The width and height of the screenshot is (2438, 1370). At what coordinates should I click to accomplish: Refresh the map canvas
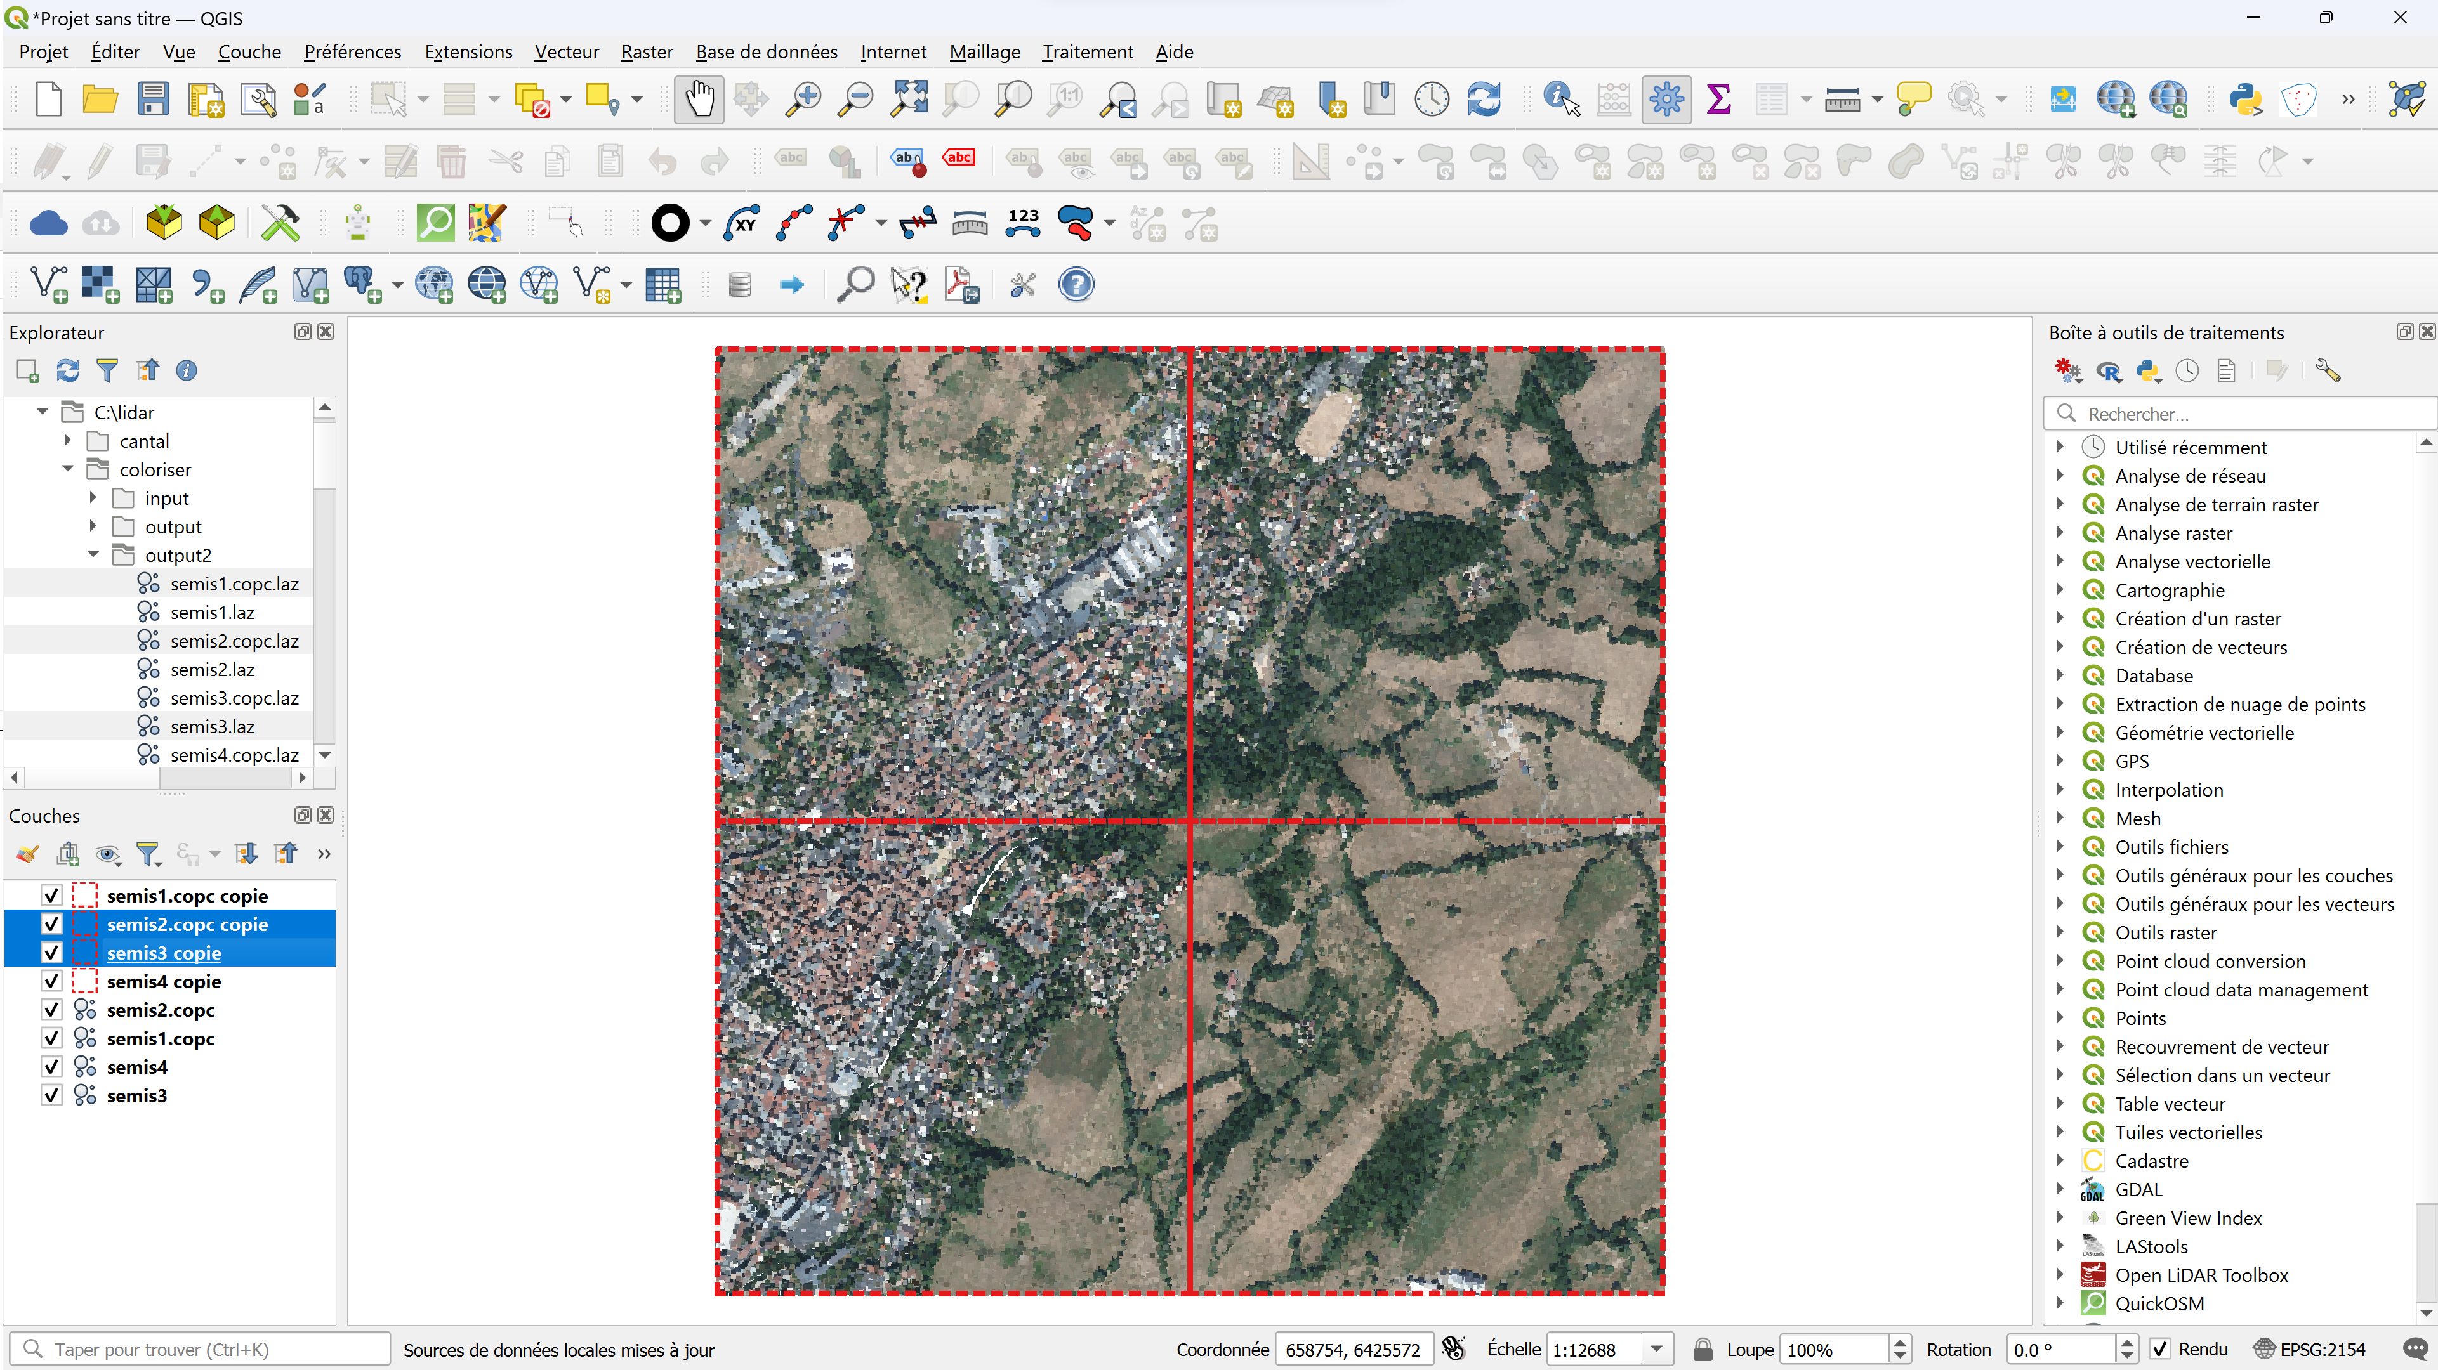point(1484,100)
